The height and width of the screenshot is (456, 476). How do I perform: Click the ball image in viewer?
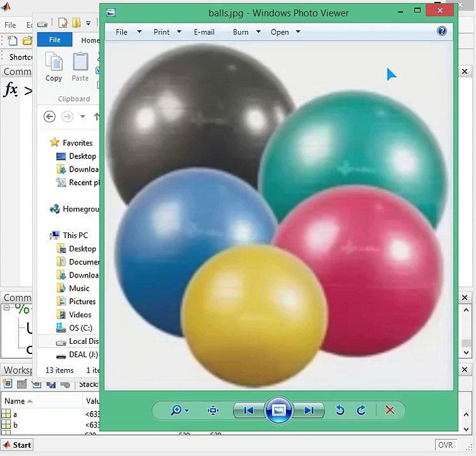279,216
